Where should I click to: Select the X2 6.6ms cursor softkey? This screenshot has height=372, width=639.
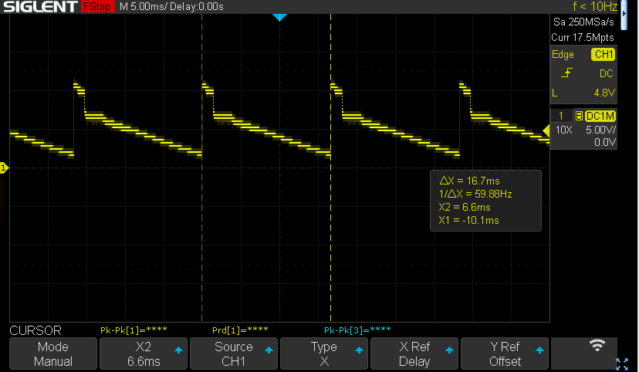(144, 353)
